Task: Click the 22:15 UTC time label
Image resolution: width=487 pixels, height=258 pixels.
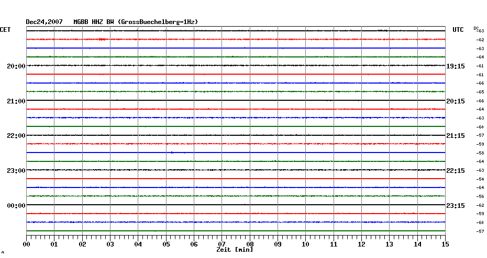Action: (456, 171)
